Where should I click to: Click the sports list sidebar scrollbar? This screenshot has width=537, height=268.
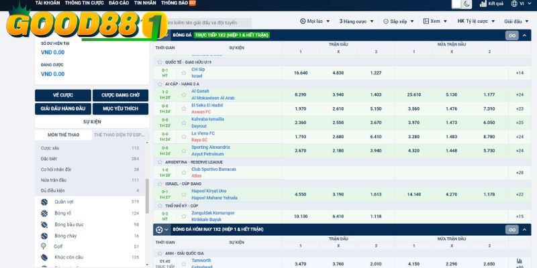pos(146,194)
